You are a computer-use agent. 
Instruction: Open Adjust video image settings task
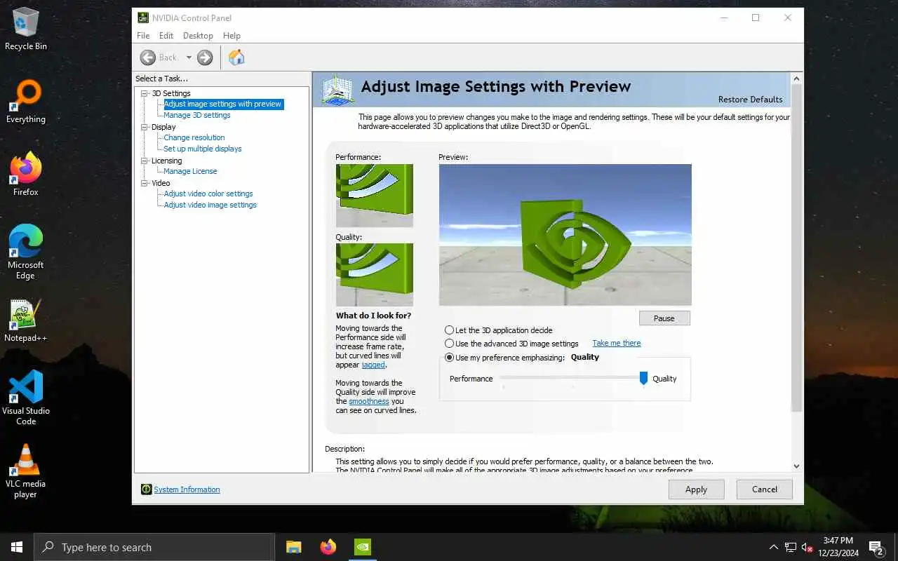point(210,205)
